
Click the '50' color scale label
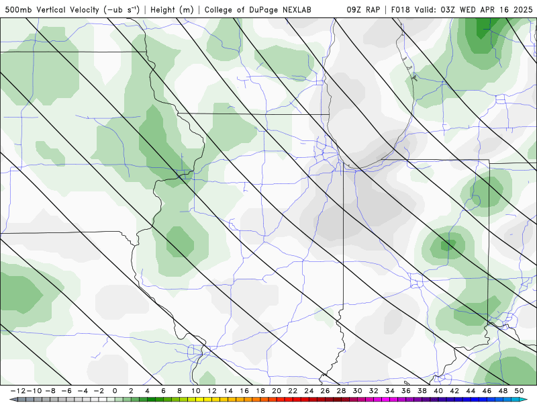[519, 391]
